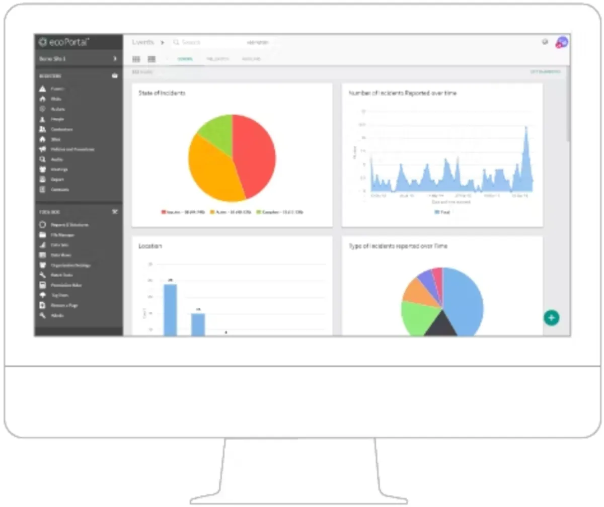Viewport: 604px width, 507px height.
Task: Open the Permission Roles icon
Action: tap(43, 285)
